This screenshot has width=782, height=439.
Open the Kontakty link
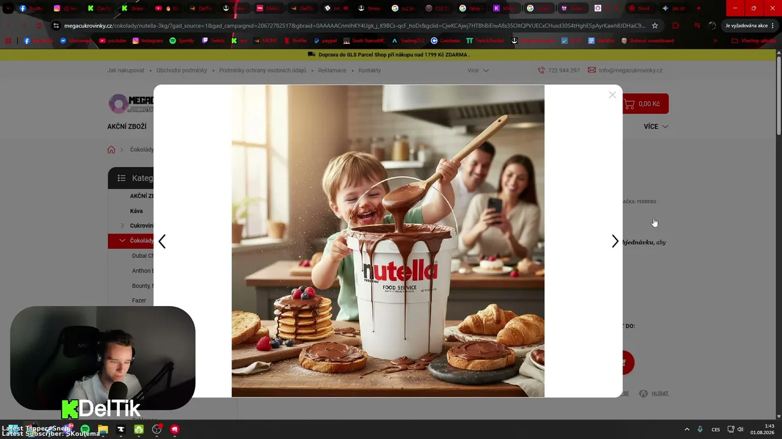coord(370,70)
